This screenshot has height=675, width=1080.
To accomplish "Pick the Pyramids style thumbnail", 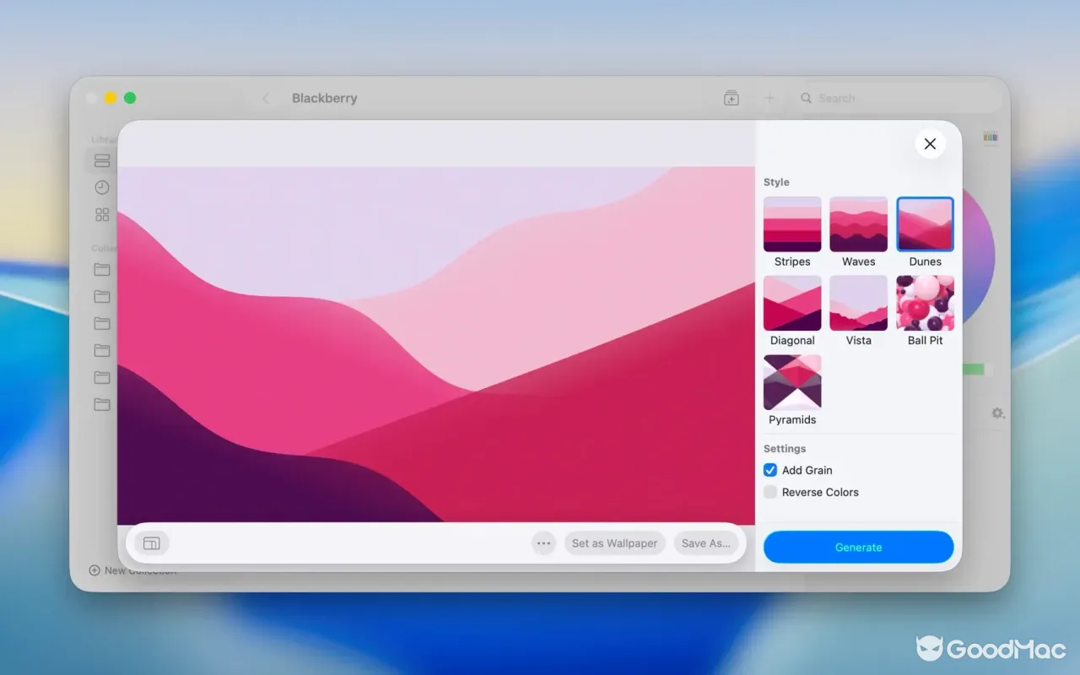I will [792, 382].
